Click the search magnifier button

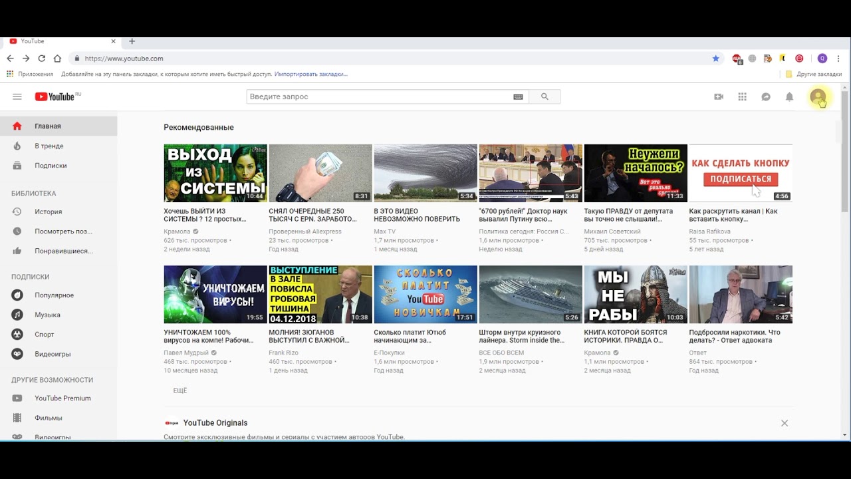tap(545, 96)
